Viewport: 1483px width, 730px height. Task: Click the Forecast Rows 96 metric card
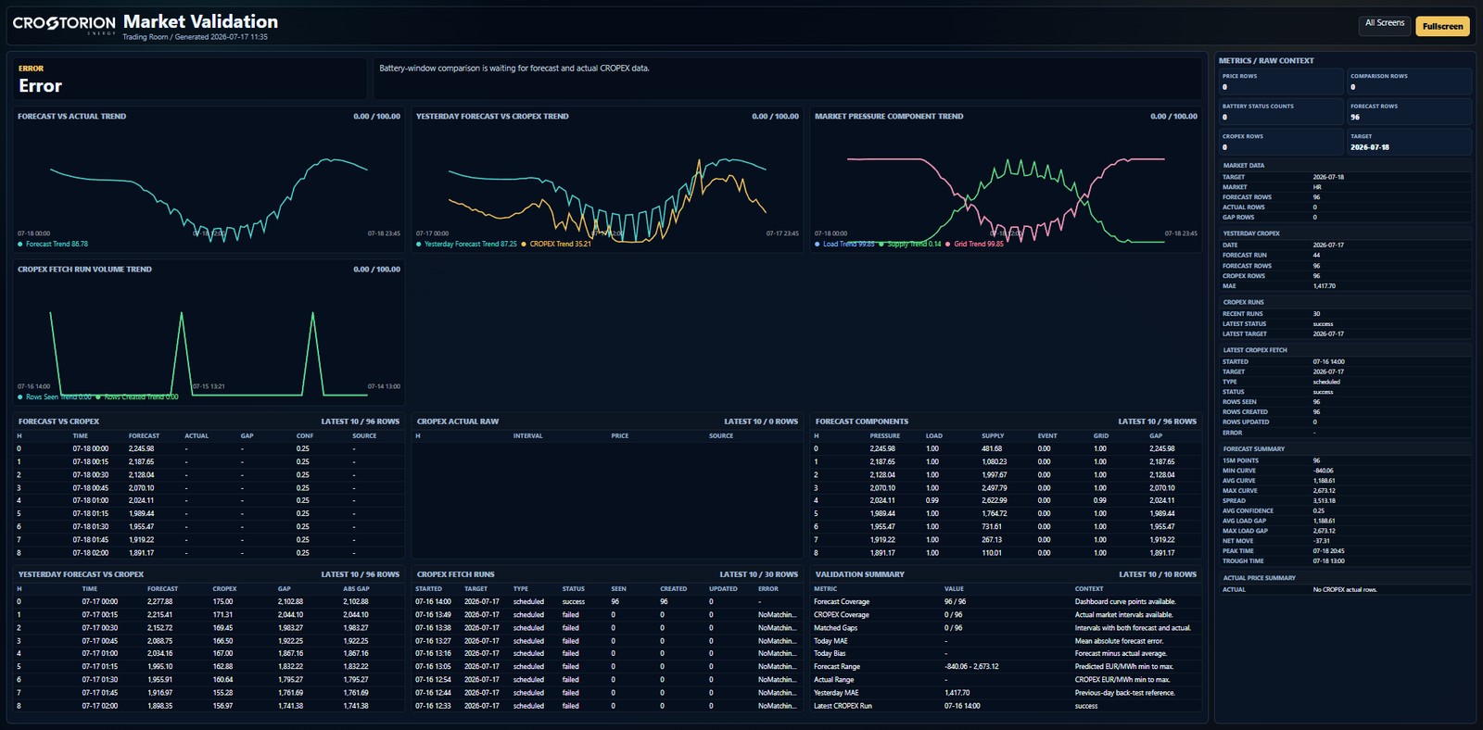(x=1409, y=111)
